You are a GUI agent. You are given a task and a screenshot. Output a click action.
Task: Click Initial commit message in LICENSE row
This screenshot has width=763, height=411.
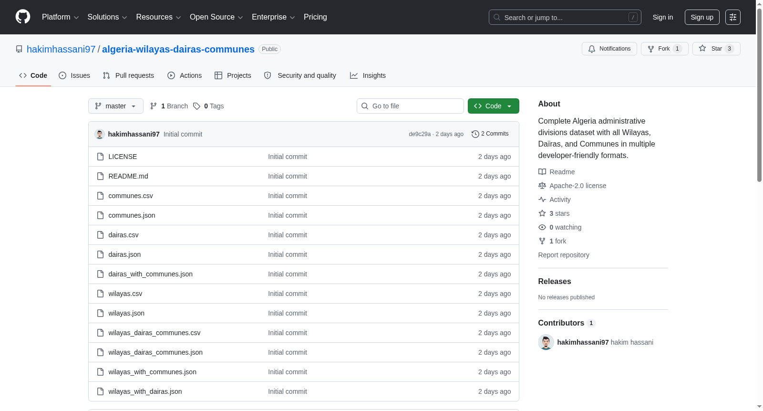point(288,157)
